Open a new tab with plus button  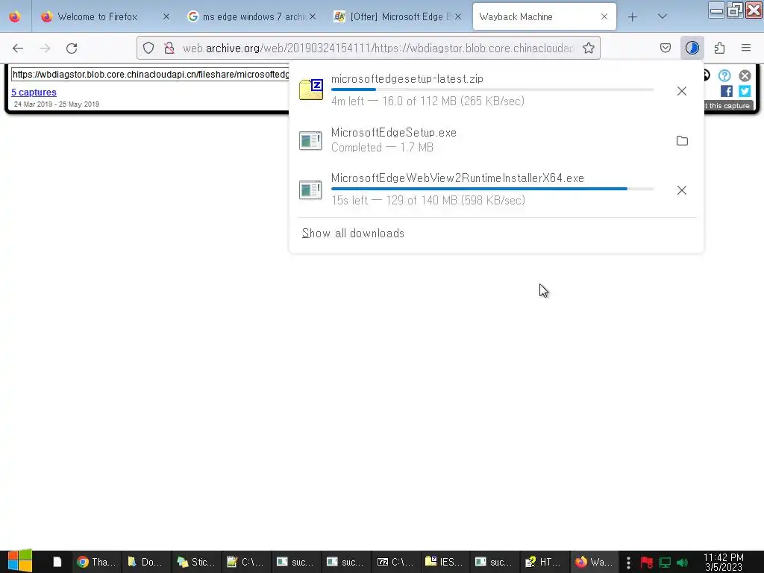[x=632, y=17]
